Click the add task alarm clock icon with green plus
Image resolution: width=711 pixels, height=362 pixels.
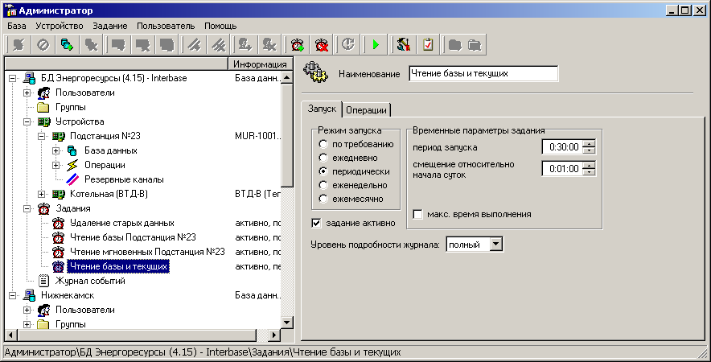[x=298, y=45]
